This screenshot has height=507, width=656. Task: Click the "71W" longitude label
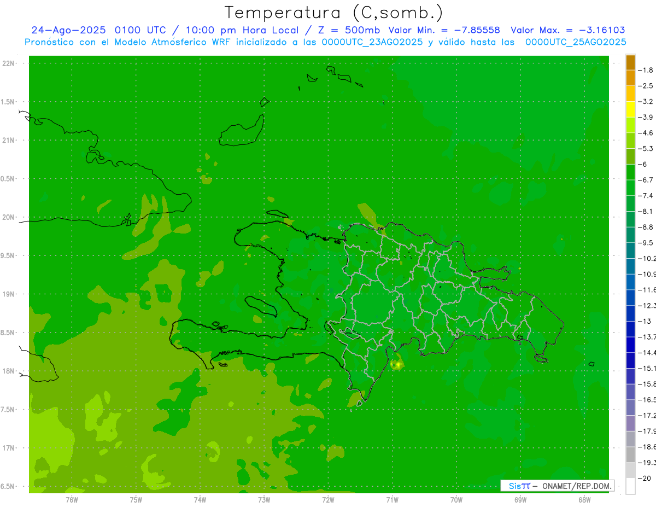coord(392,499)
